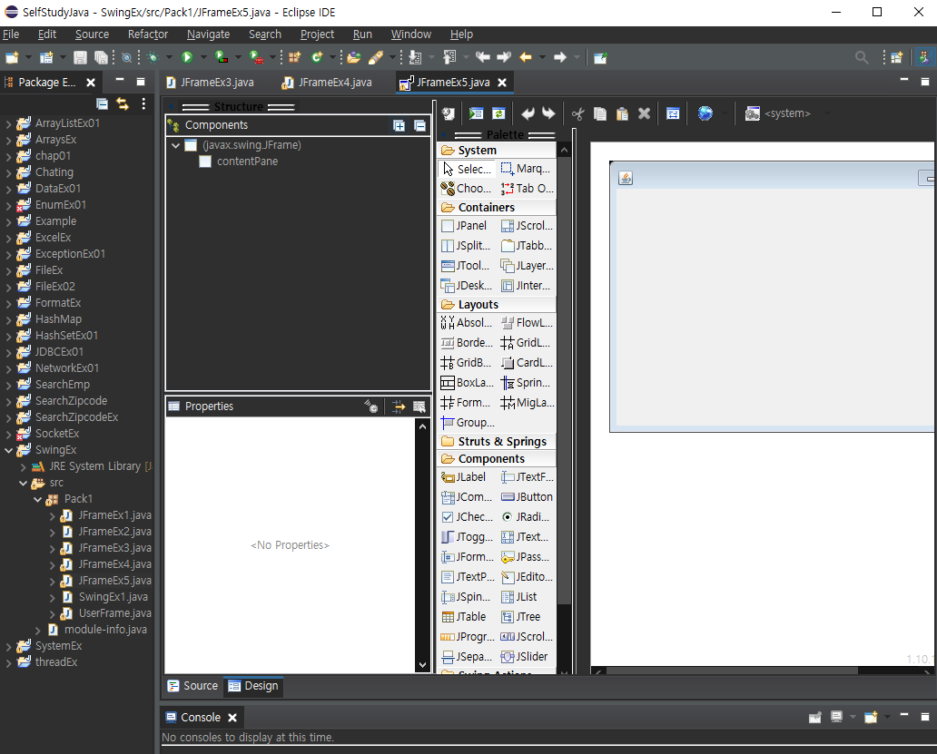Click the designer Delete X icon
The image size is (937, 754).
[x=644, y=113]
